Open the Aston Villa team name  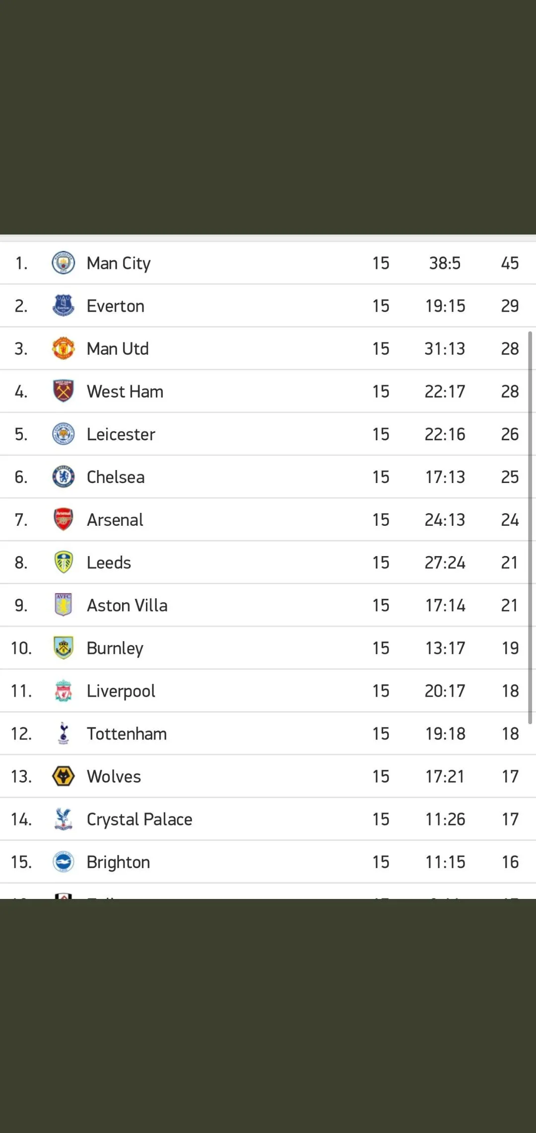point(127,605)
